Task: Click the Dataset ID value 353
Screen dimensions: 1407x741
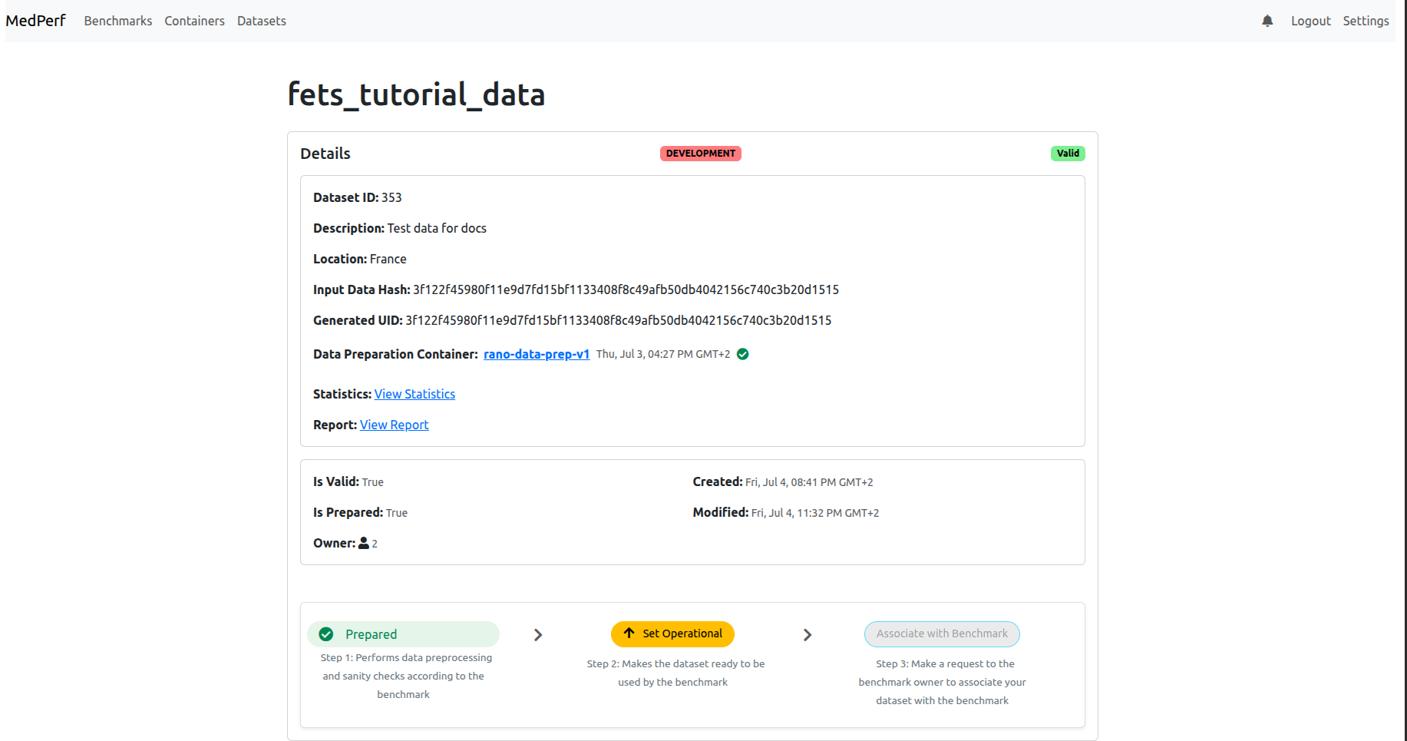Action: [x=391, y=197]
